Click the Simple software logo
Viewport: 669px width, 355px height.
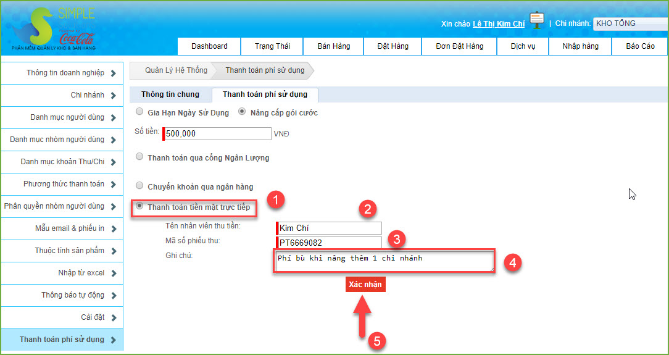pos(53,29)
